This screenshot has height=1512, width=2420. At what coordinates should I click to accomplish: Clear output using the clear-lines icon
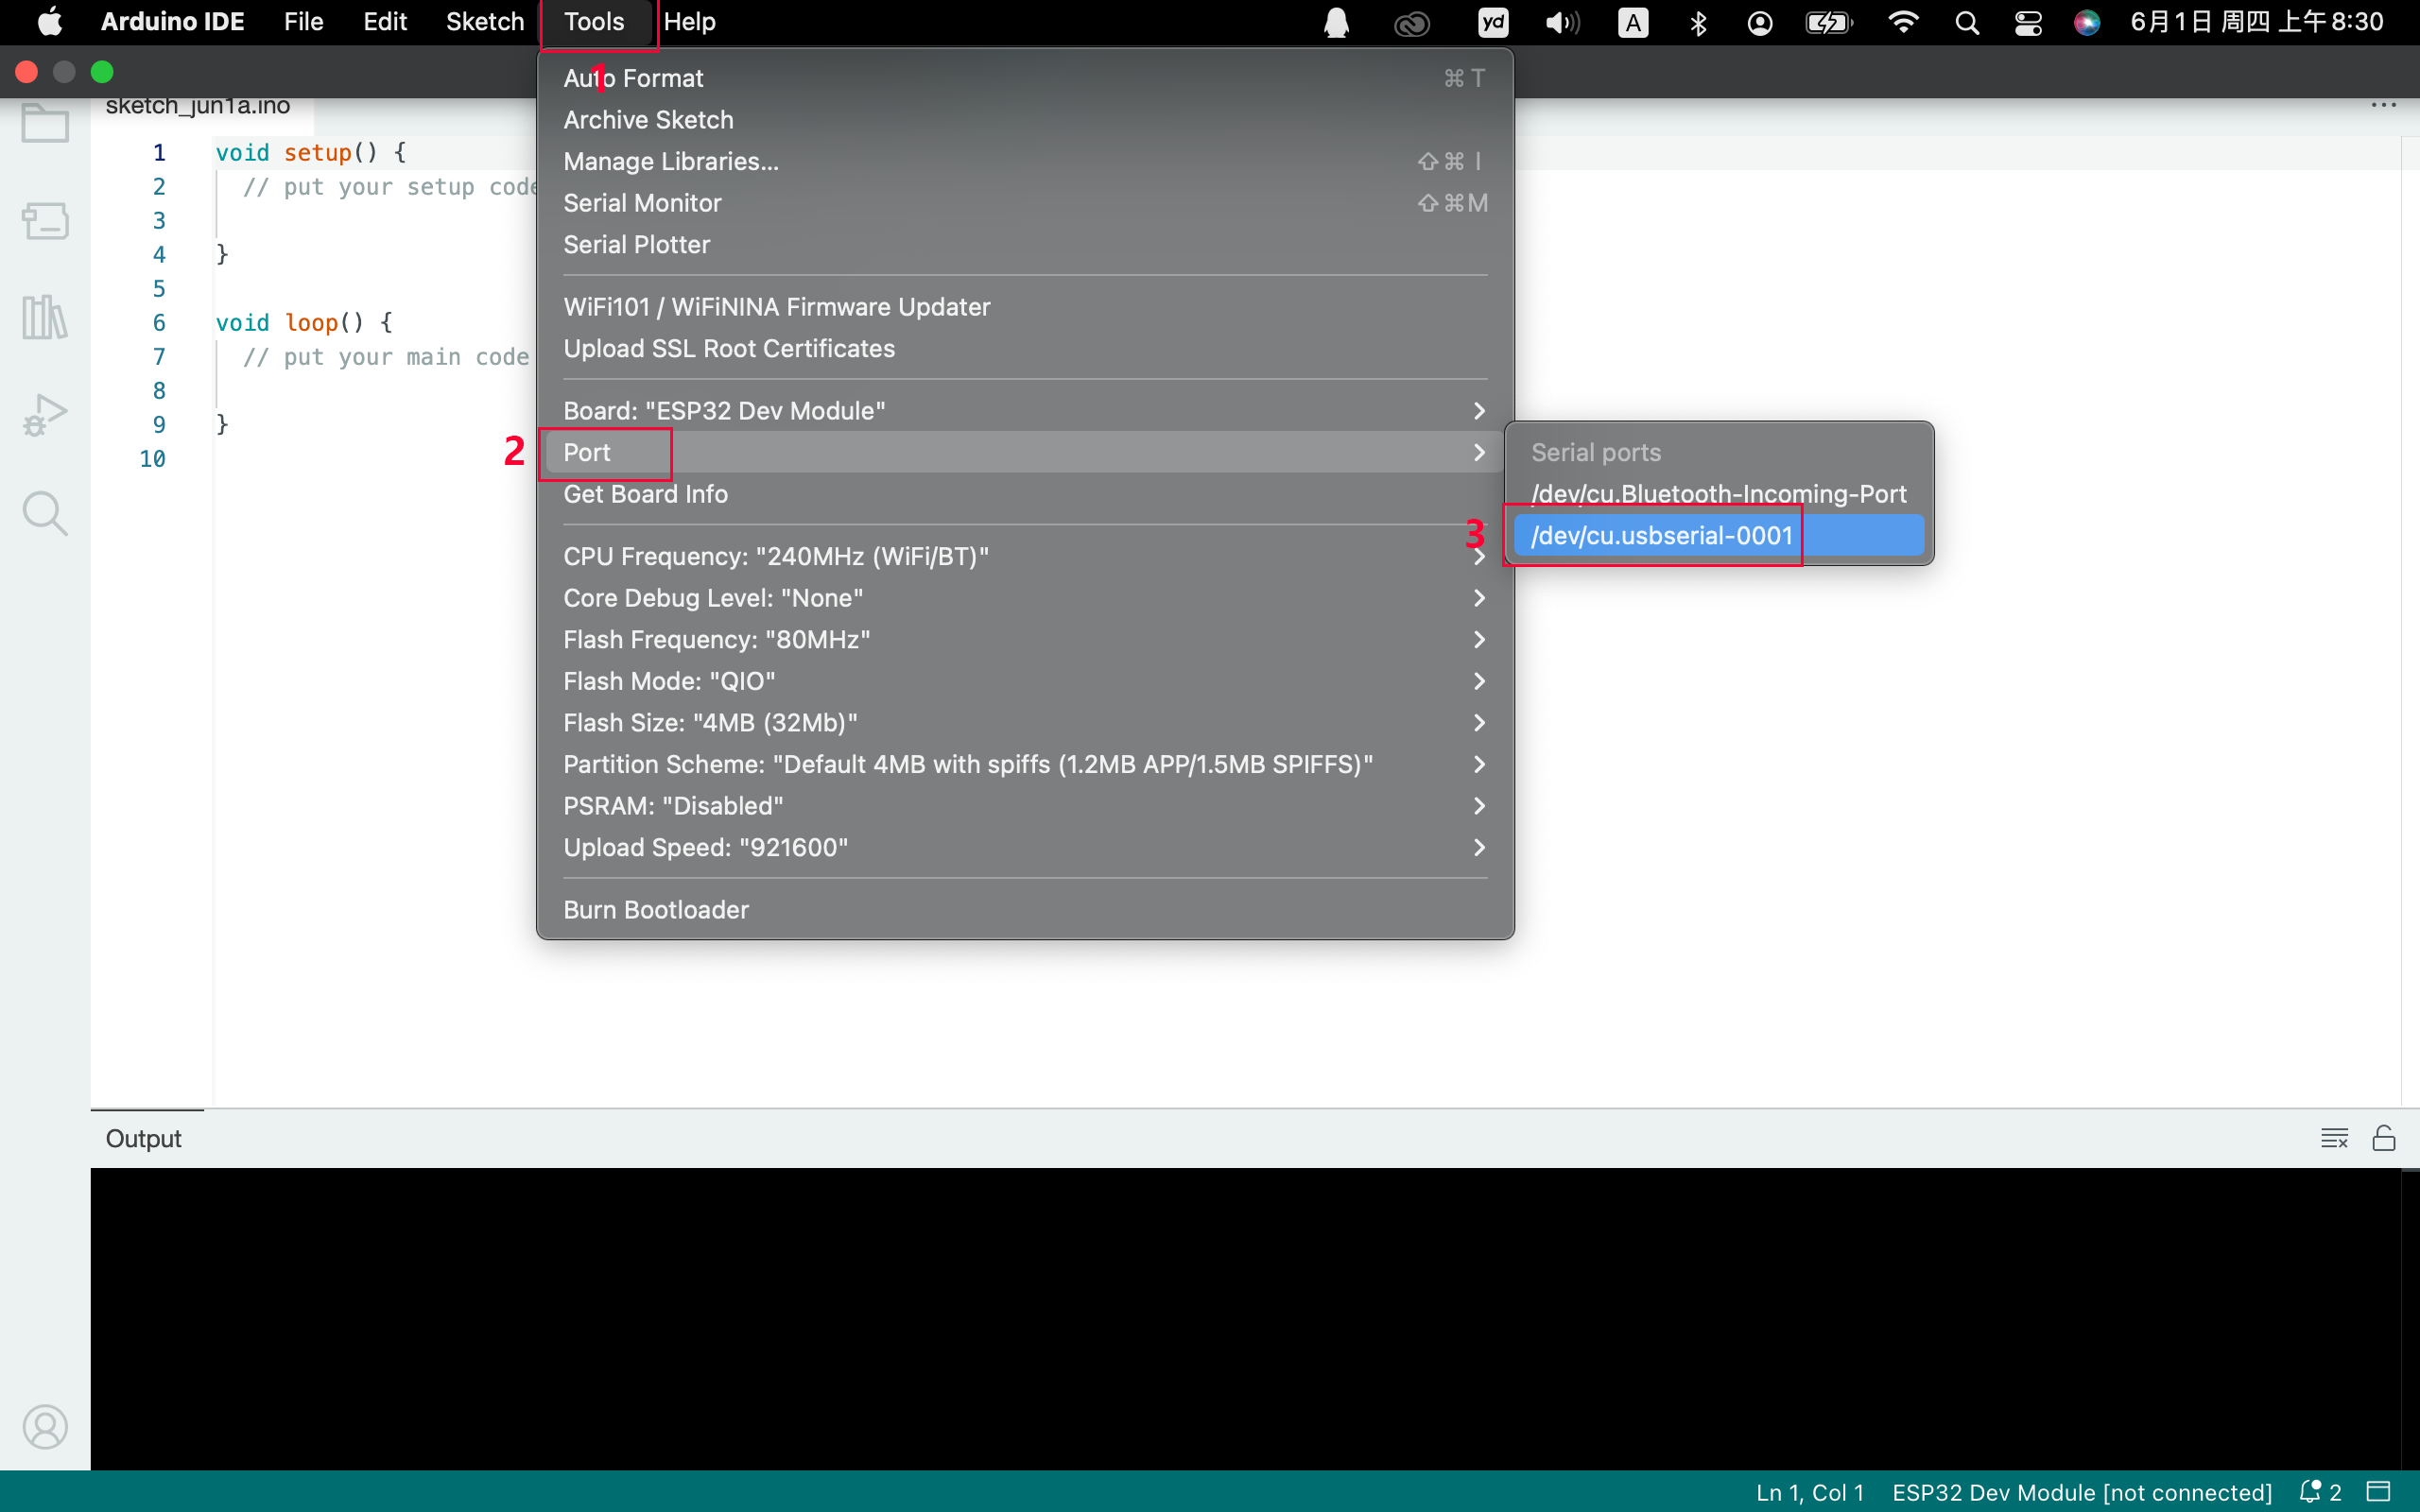[x=2334, y=1138]
